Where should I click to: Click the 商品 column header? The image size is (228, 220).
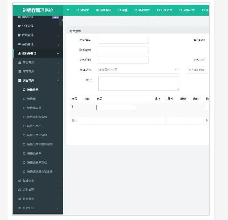point(99,99)
